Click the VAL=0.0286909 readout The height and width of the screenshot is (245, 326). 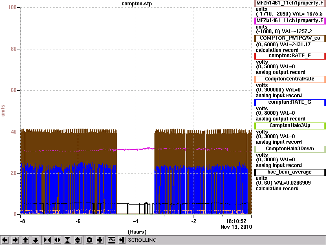[x=292, y=183]
